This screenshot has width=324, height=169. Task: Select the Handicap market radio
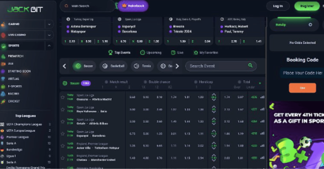196,82
